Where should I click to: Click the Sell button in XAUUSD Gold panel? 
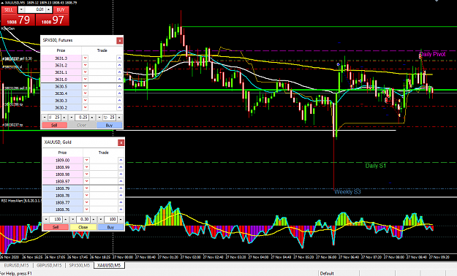coord(56,227)
